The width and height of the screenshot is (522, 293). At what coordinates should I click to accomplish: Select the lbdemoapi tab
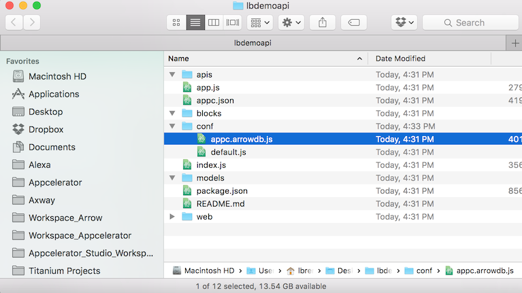click(252, 43)
